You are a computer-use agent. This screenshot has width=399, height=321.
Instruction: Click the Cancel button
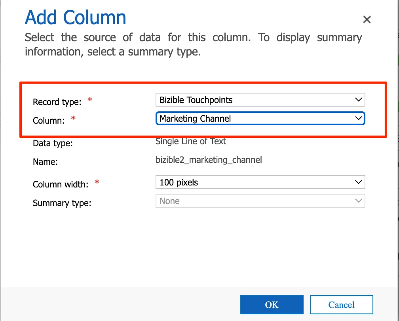(x=342, y=305)
